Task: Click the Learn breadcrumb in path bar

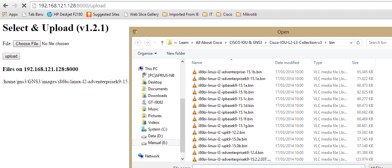Action: click(x=184, y=43)
